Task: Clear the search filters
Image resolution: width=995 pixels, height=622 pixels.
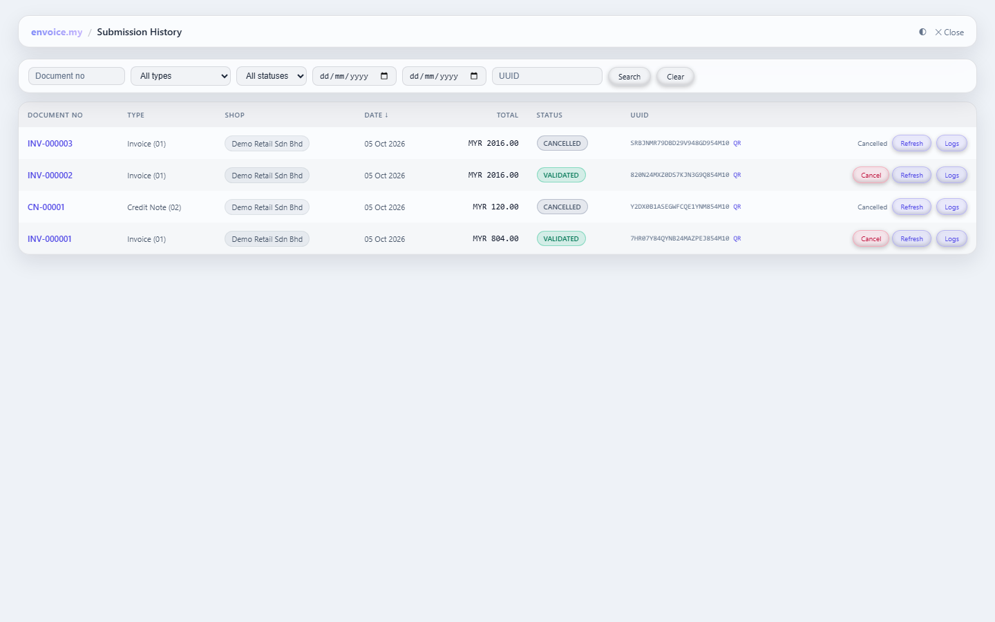Action: [676, 77]
